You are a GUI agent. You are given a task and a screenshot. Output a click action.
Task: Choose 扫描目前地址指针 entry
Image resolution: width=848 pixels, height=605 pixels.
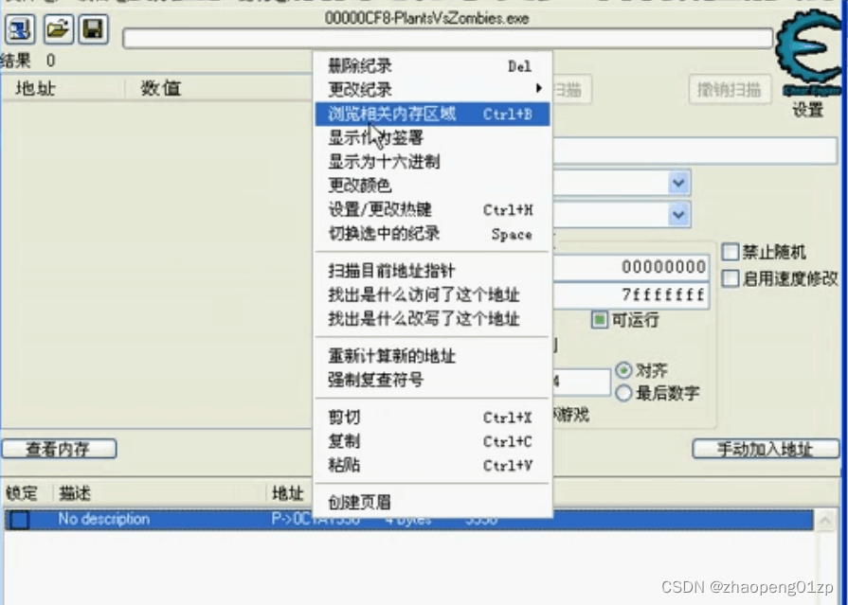pyautogui.click(x=432, y=271)
